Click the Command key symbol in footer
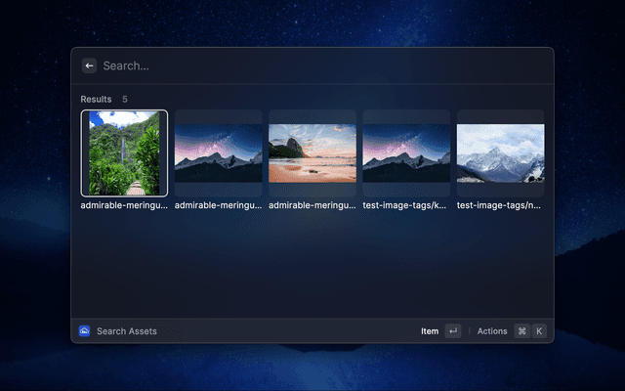625x391 pixels. click(522, 331)
